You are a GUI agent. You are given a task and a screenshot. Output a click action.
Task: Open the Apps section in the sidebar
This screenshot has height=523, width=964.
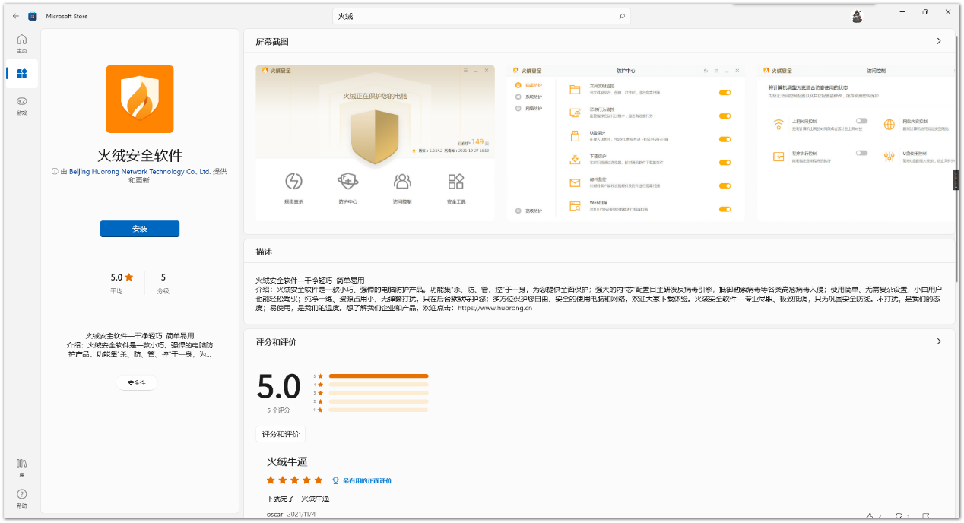tap(21, 74)
